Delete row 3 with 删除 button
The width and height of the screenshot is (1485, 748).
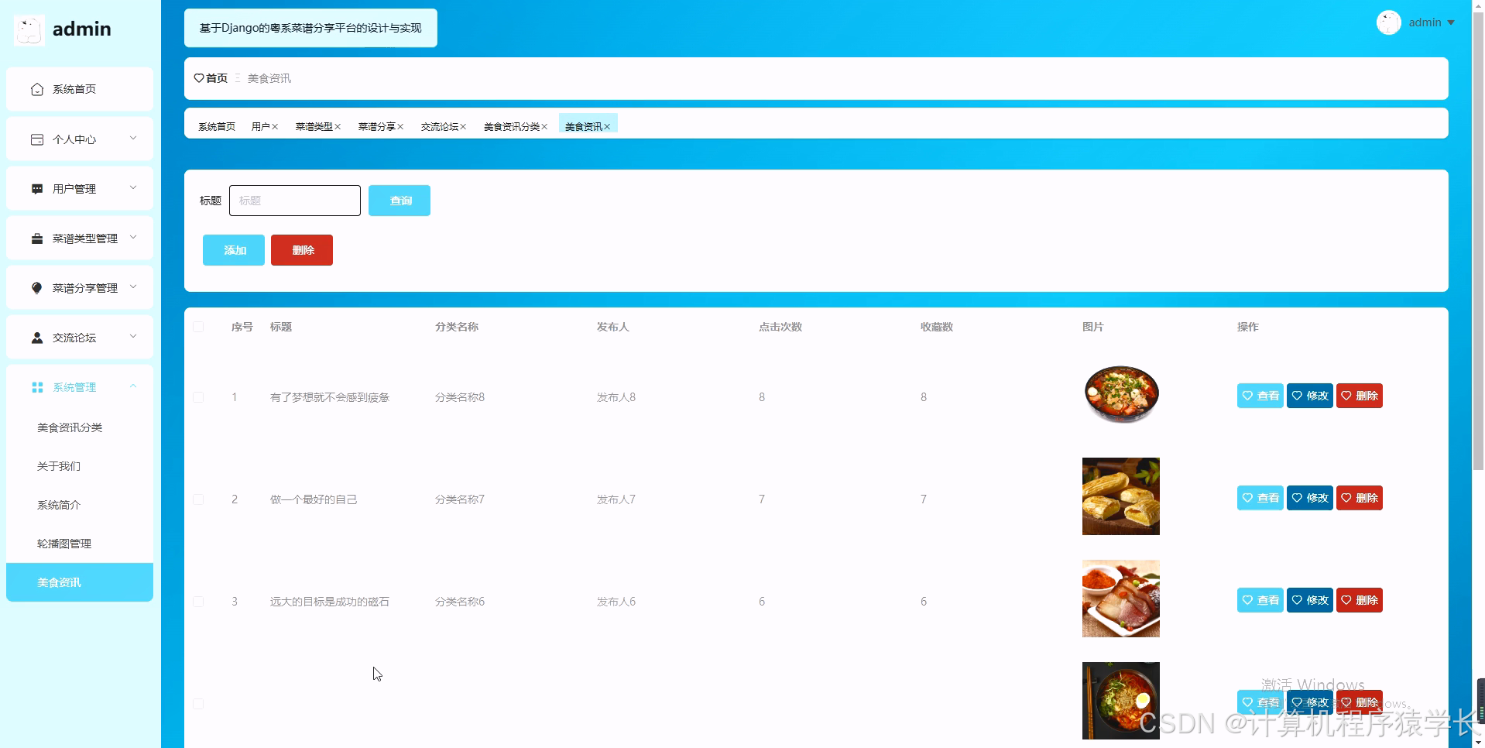tap(1359, 600)
